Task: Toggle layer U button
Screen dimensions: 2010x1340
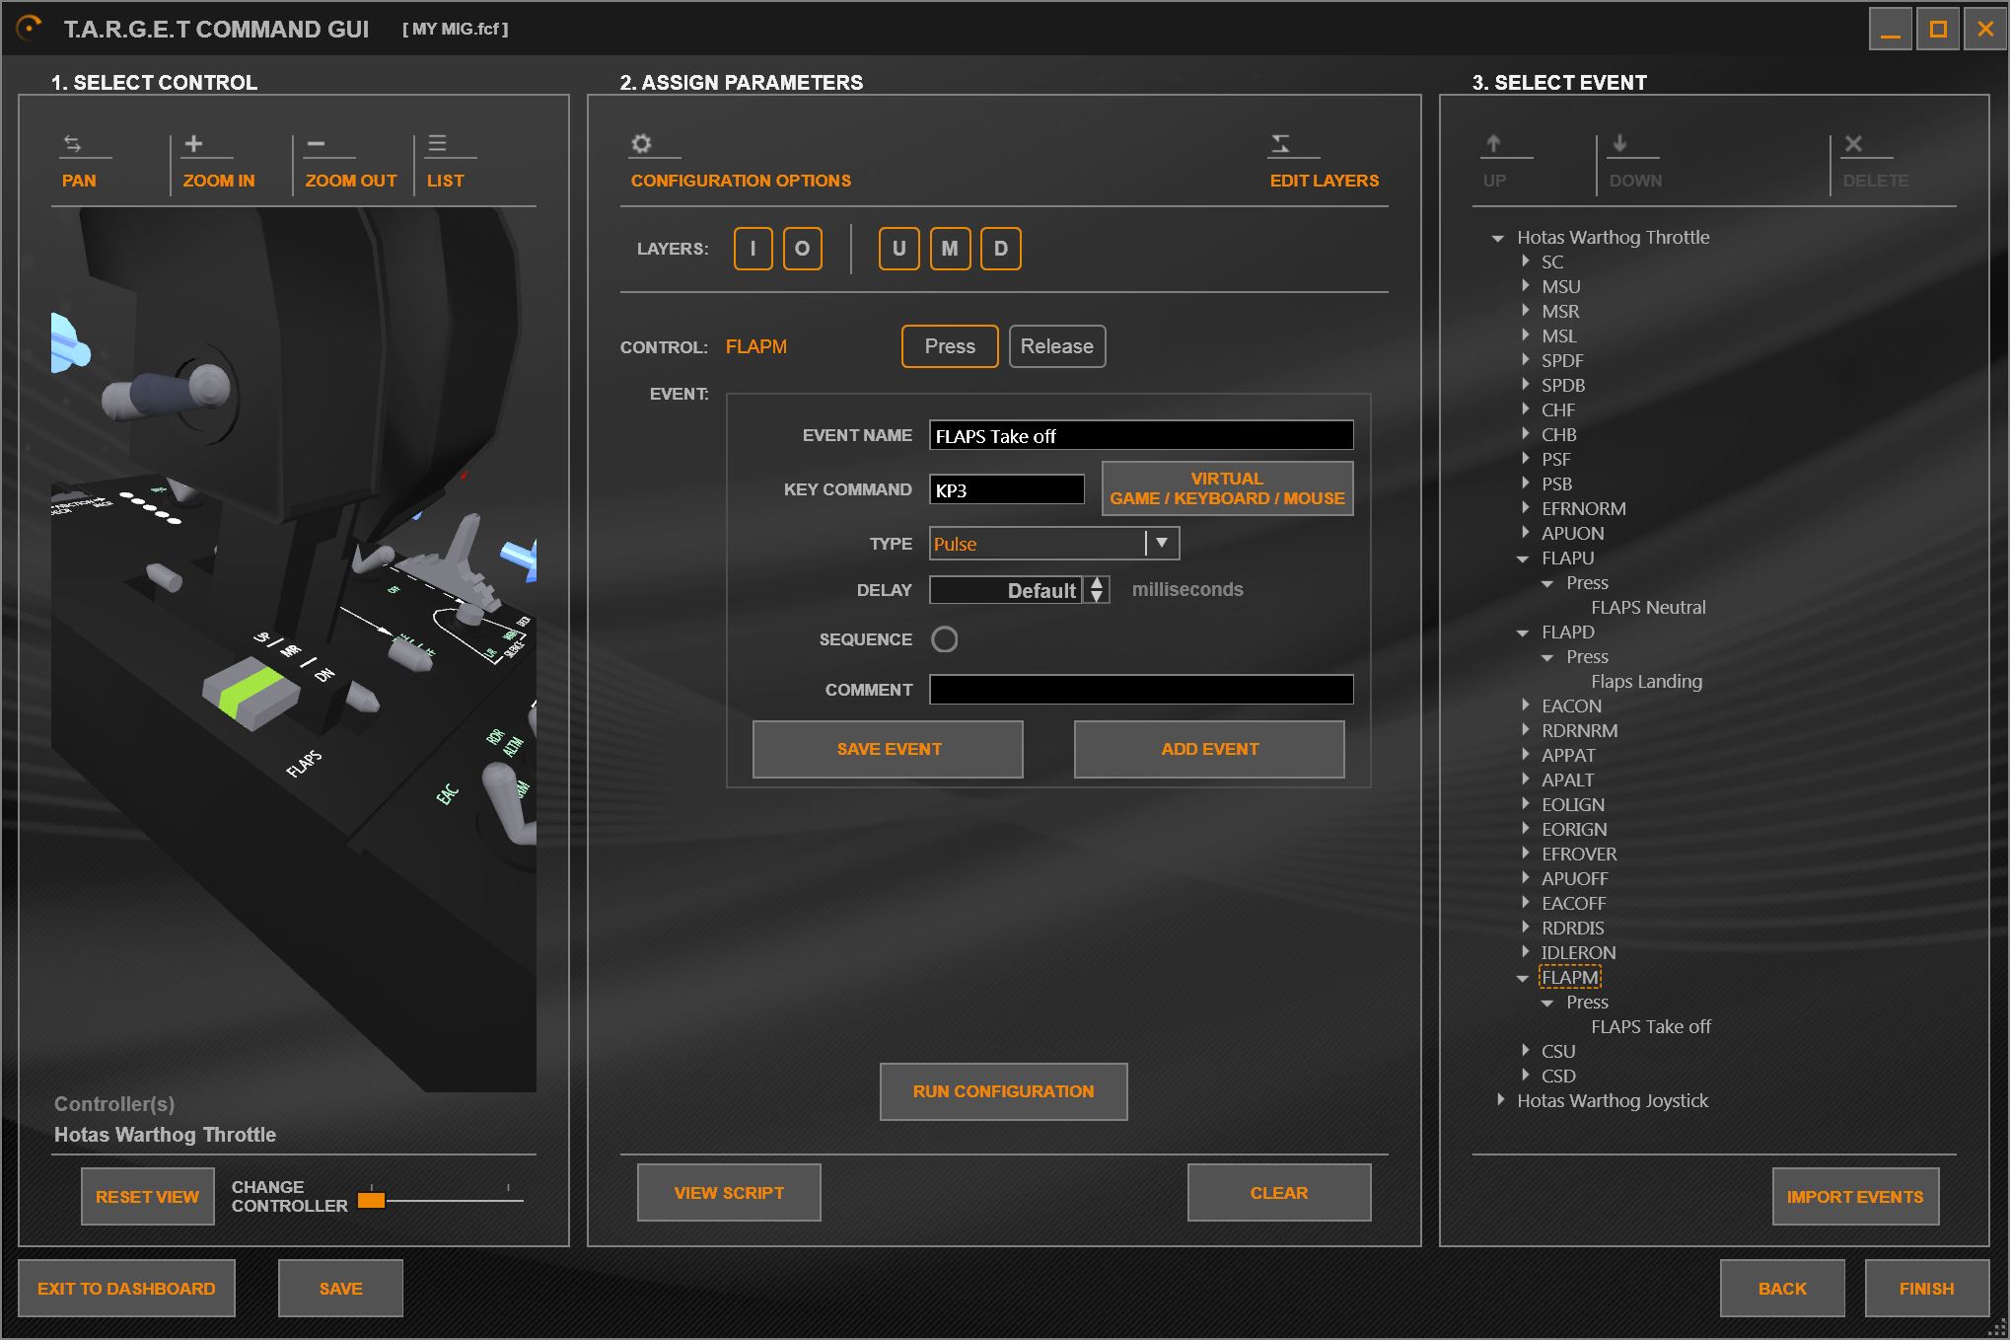Action: click(898, 249)
